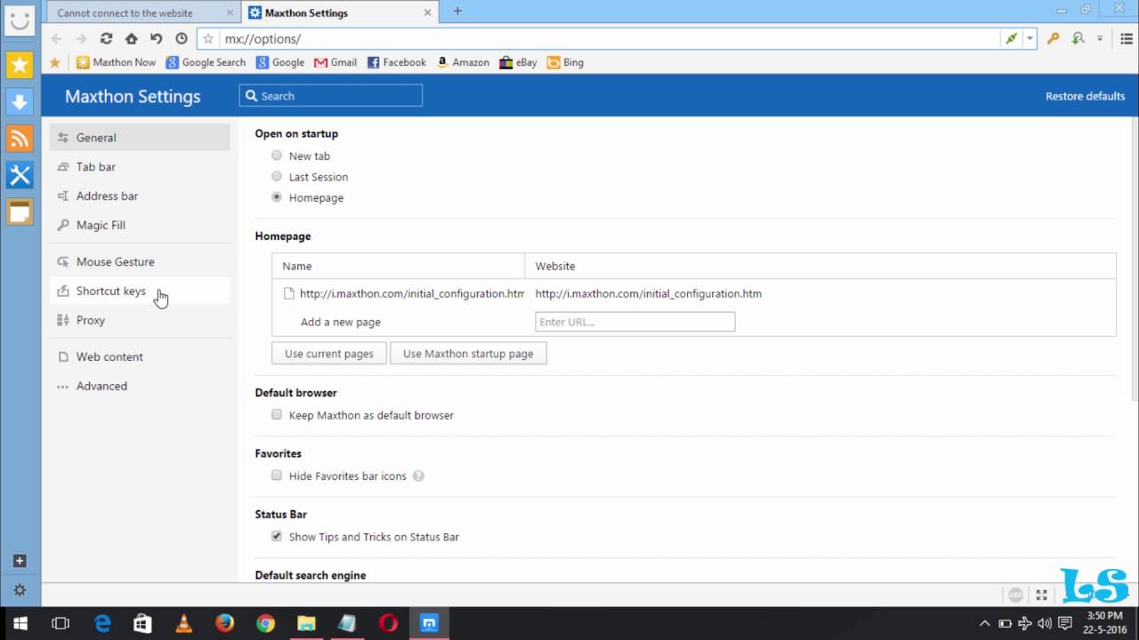Viewport: 1139px width, 640px height.
Task: Click the settings Search field
Action: tap(330, 96)
